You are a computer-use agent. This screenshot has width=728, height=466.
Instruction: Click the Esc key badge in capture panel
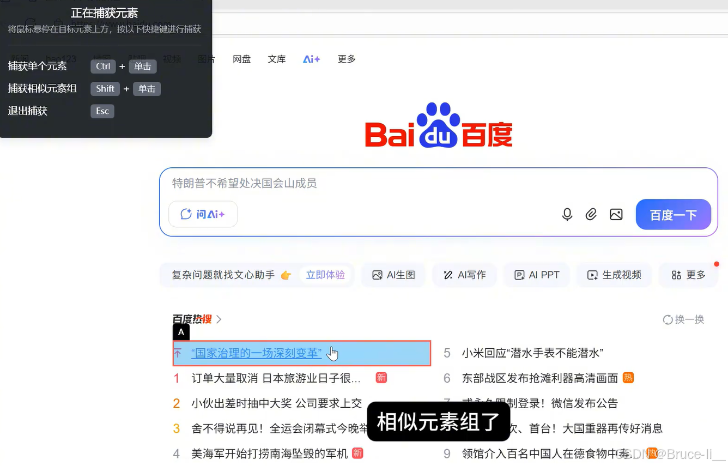tap(102, 111)
